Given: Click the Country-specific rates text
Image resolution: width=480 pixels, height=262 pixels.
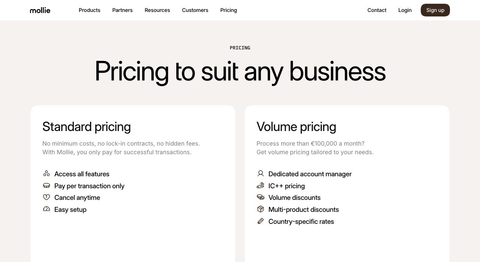Looking at the screenshot, I should [301, 222].
